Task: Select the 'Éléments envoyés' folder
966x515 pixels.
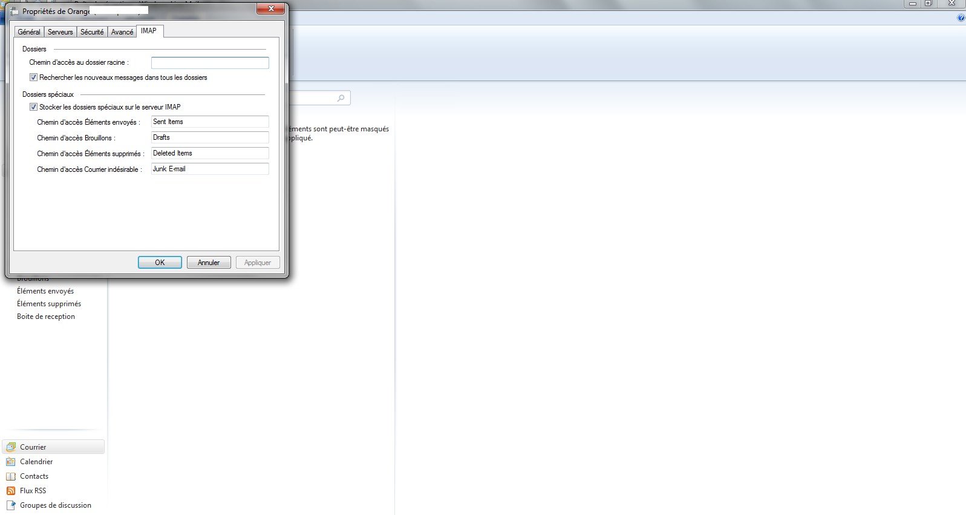Action: [45, 291]
